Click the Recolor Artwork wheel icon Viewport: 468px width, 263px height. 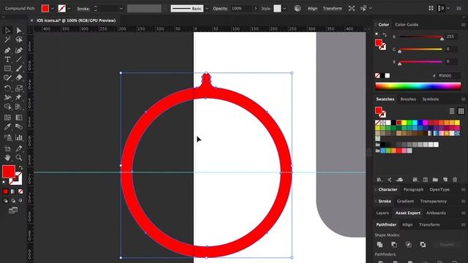pyautogui.click(x=298, y=8)
